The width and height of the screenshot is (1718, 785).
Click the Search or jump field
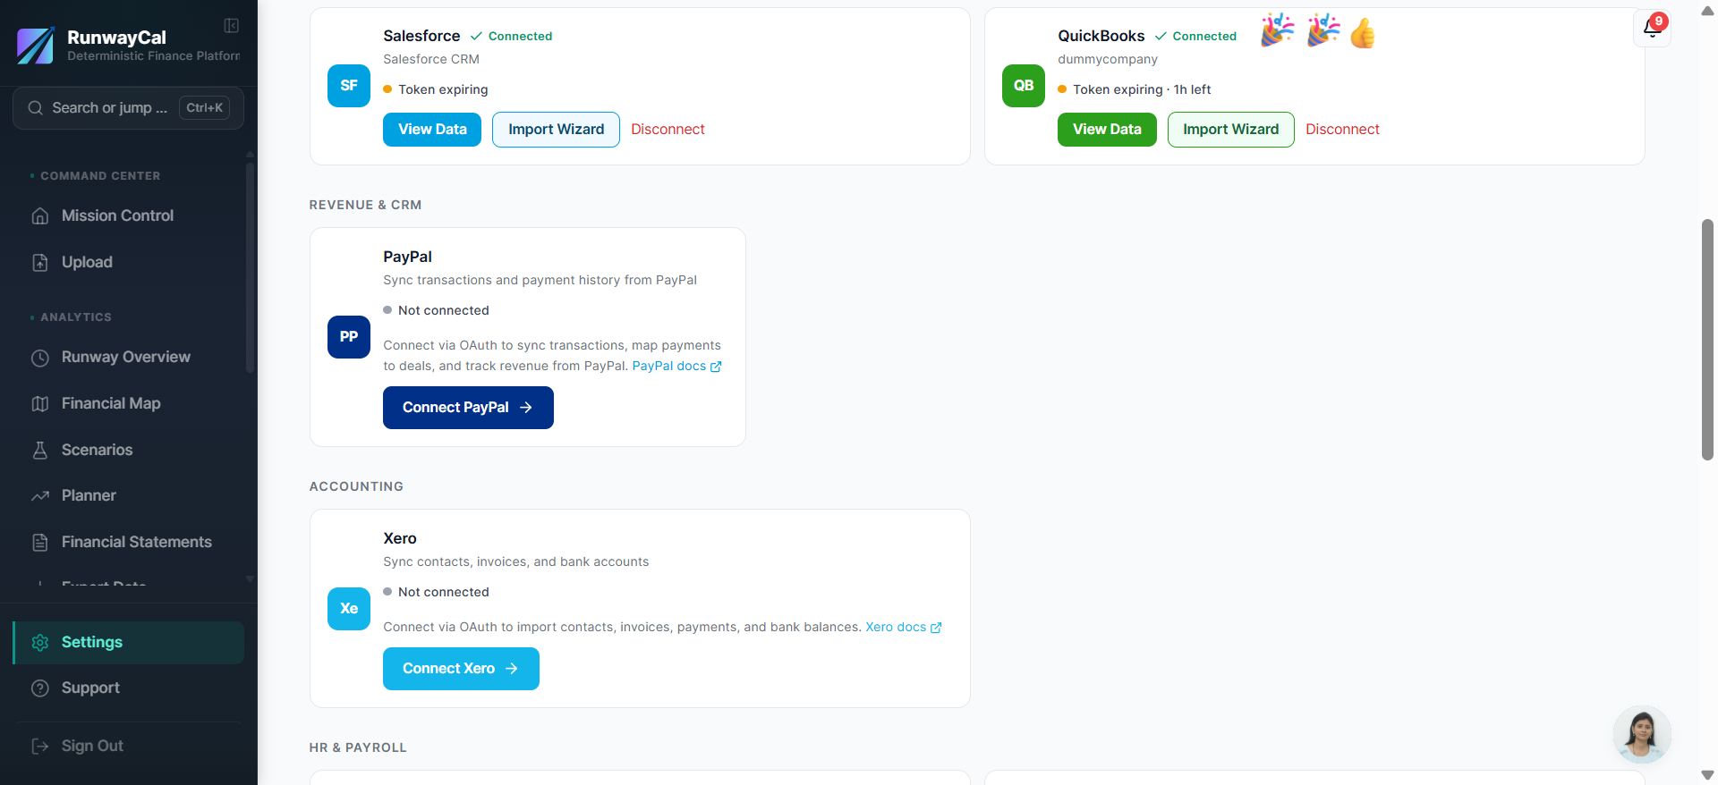click(x=129, y=108)
